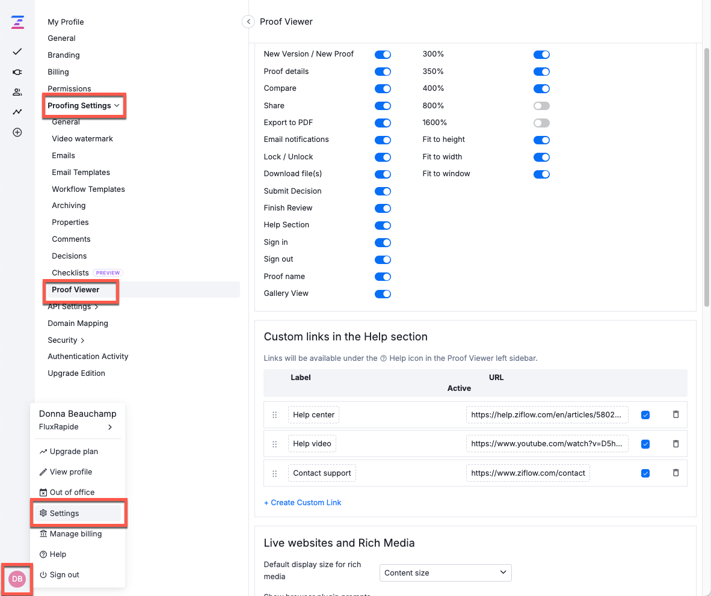This screenshot has height=596, width=711.
Task: Delete the Contact support custom link
Action: click(675, 473)
